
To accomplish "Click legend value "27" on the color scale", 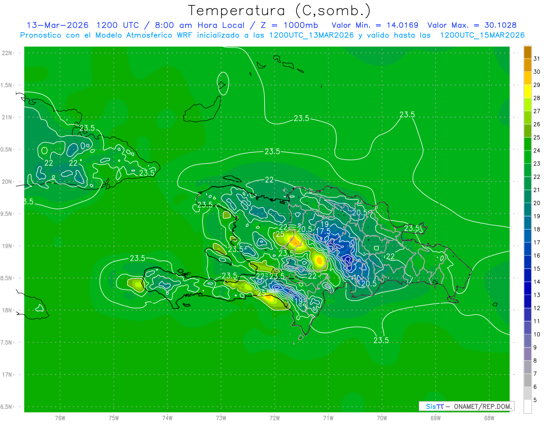I will pyautogui.click(x=537, y=111).
